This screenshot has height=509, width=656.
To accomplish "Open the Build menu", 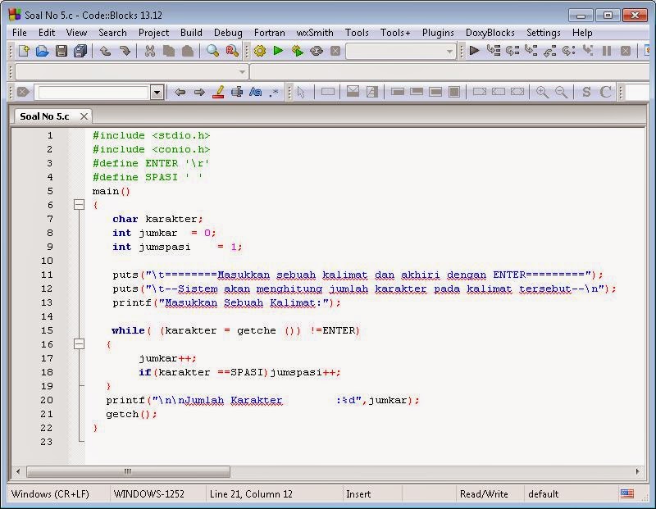I will (191, 33).
